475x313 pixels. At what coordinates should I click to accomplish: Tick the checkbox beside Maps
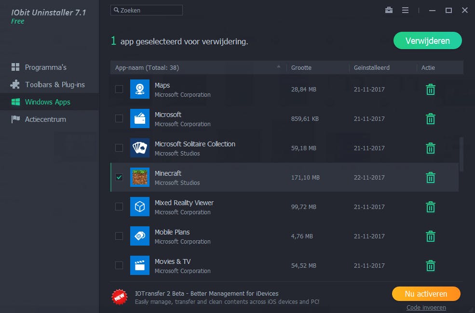coord(119,89)
